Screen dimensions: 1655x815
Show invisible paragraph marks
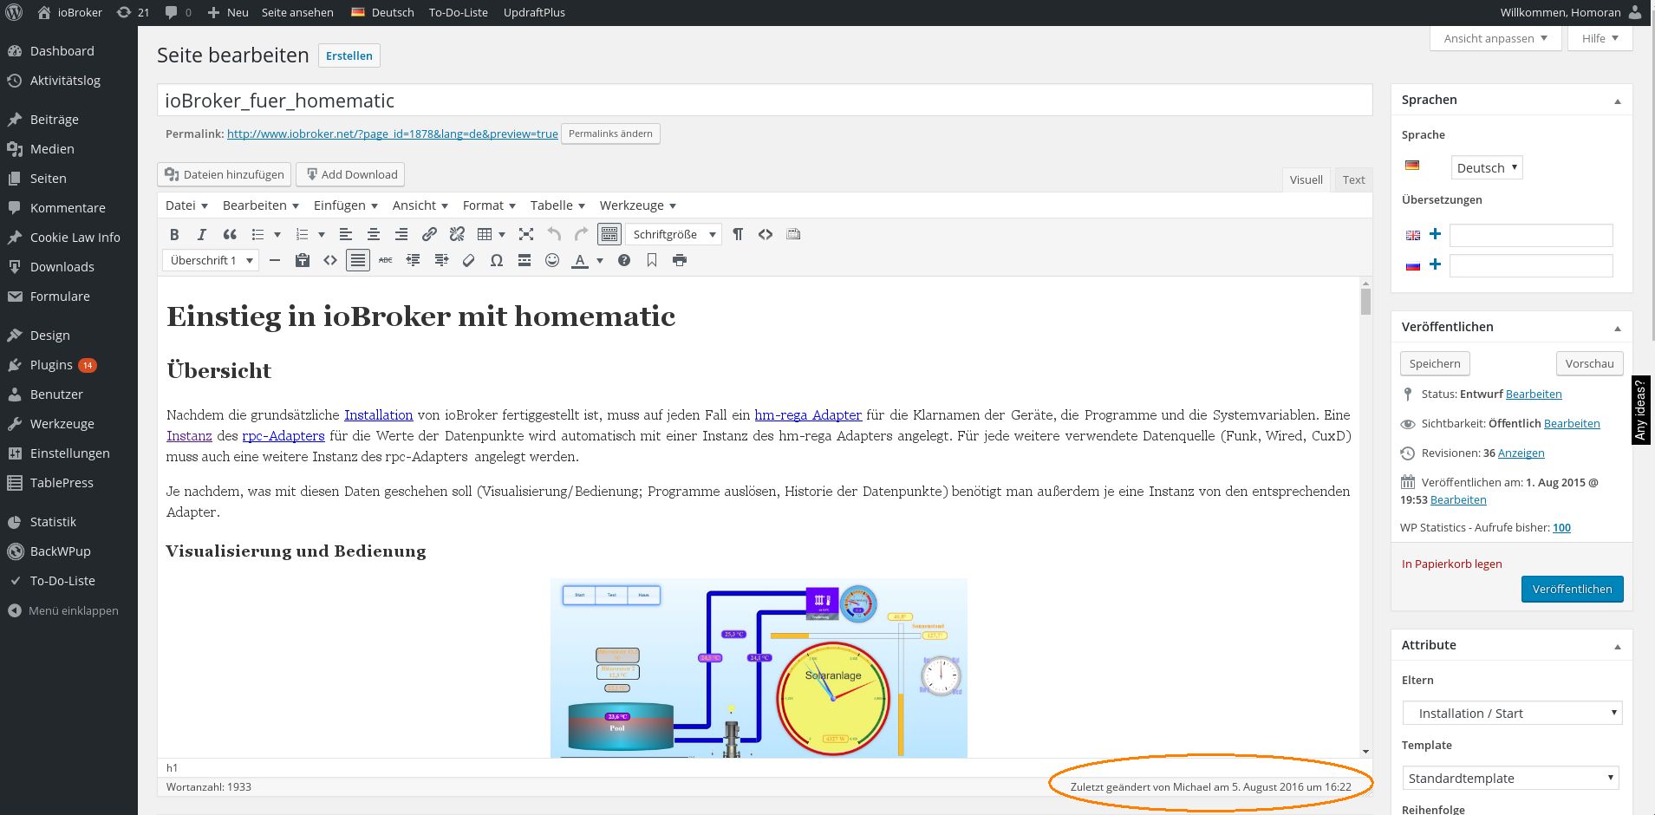point(738,234)
